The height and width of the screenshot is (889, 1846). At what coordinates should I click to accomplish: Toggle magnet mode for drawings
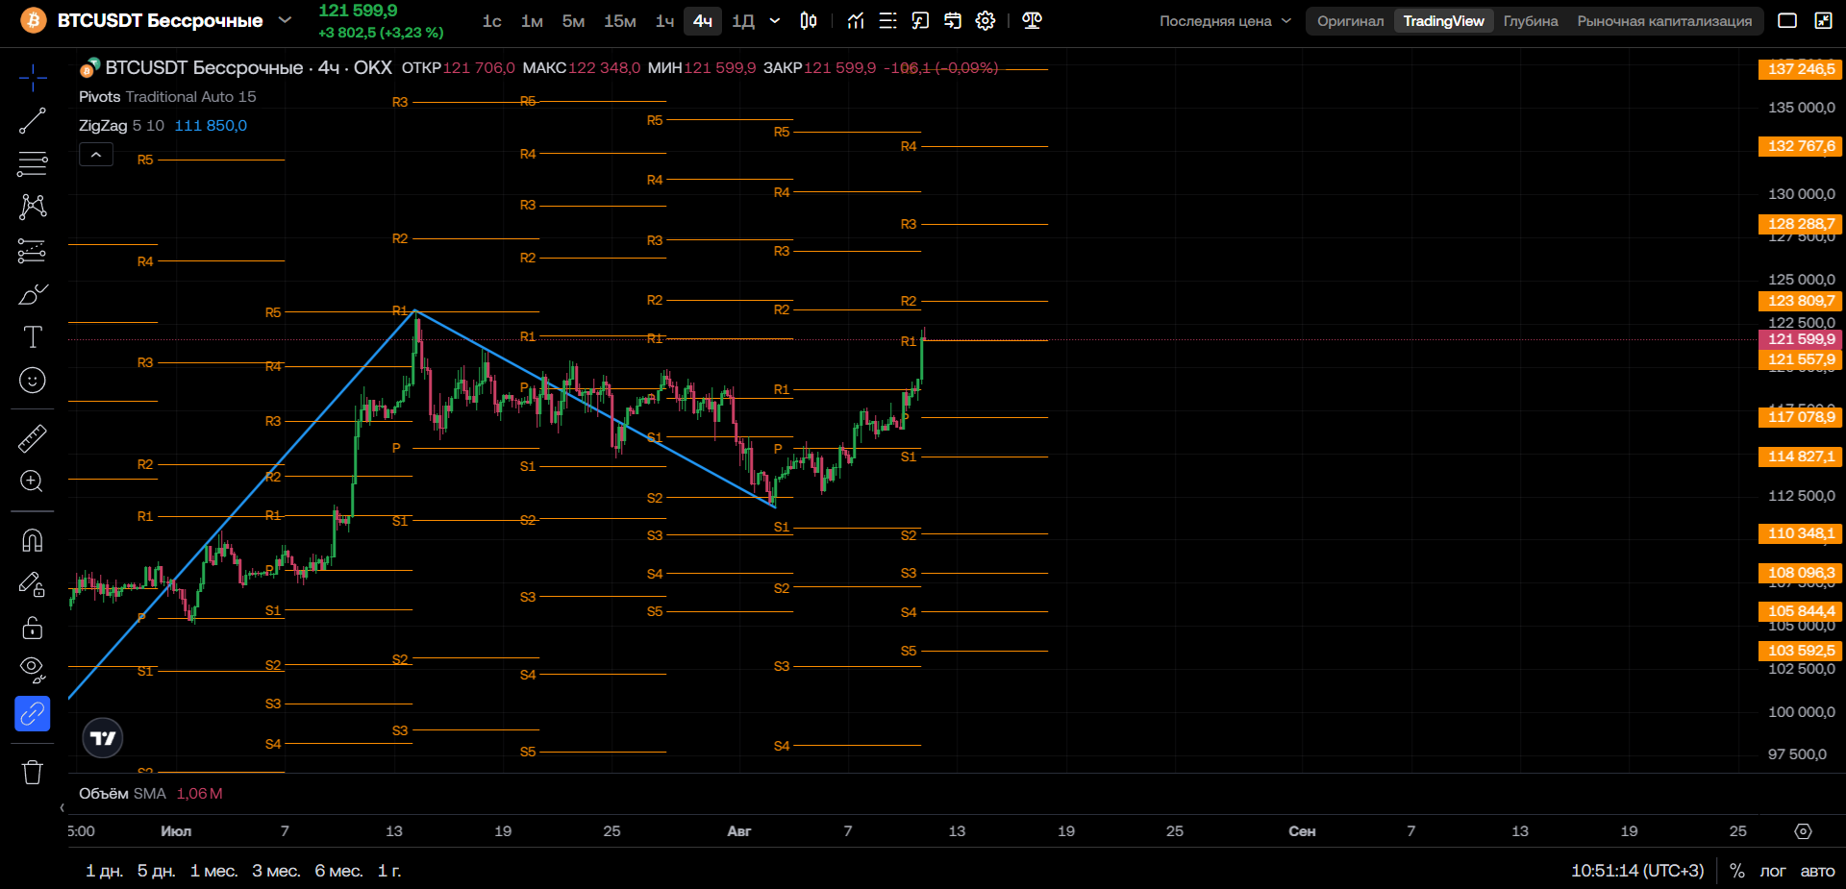tap(33, 540)
